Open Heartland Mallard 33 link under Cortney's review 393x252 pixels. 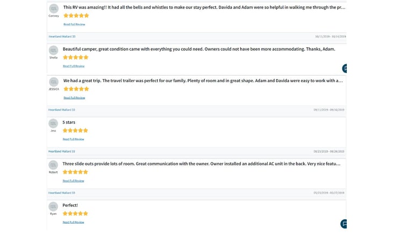click(62, 37)
